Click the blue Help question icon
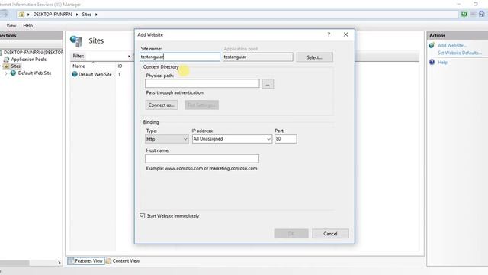The image size is (488, 275). tap(432, 63)
